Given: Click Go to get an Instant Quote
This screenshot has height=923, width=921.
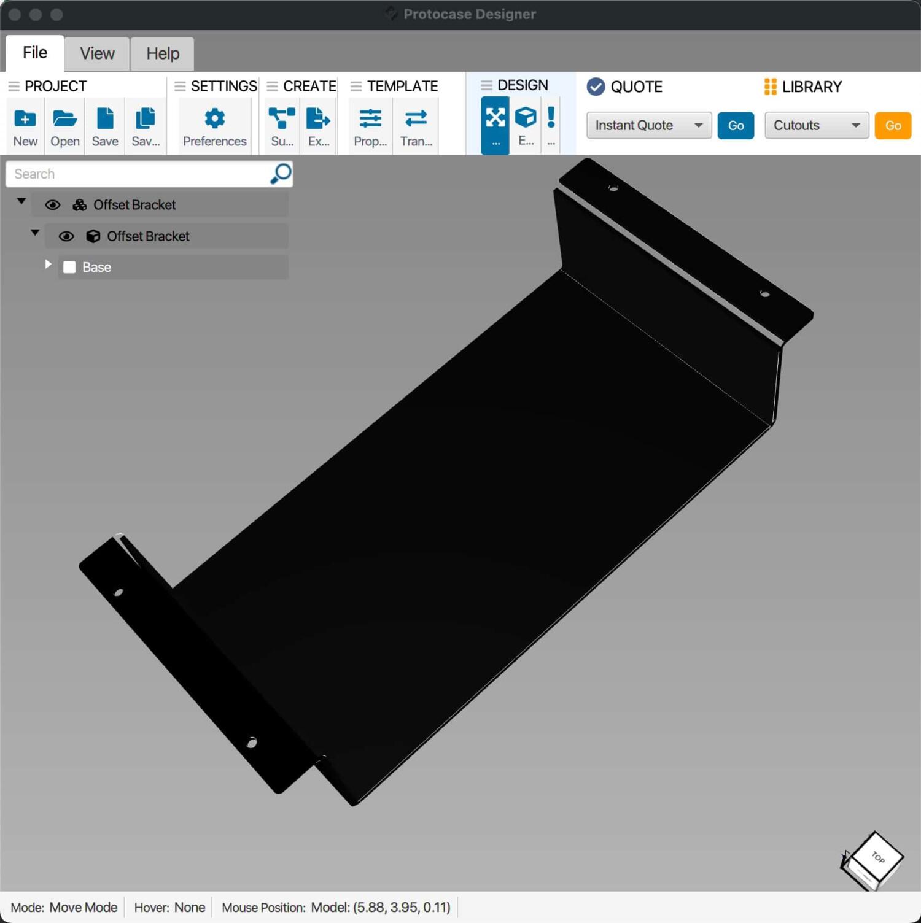Looking at the screenshot, I should point(735,125).
